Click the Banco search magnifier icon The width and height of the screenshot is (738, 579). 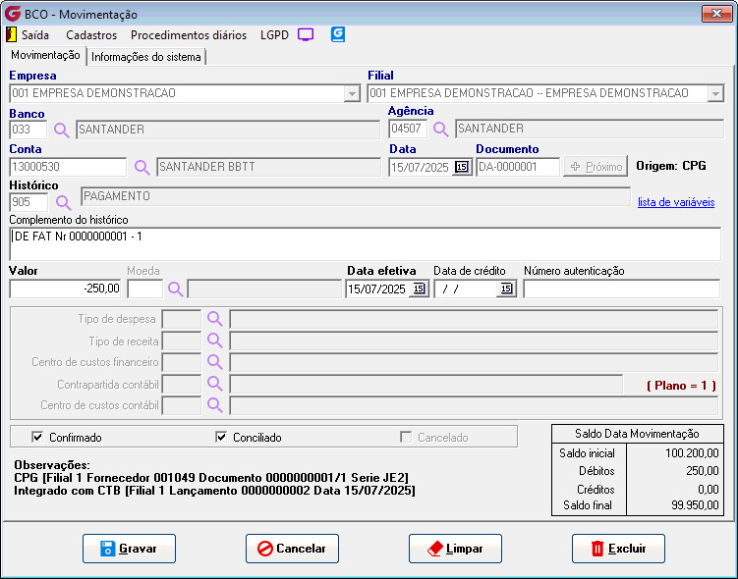(x=61, y=130)
